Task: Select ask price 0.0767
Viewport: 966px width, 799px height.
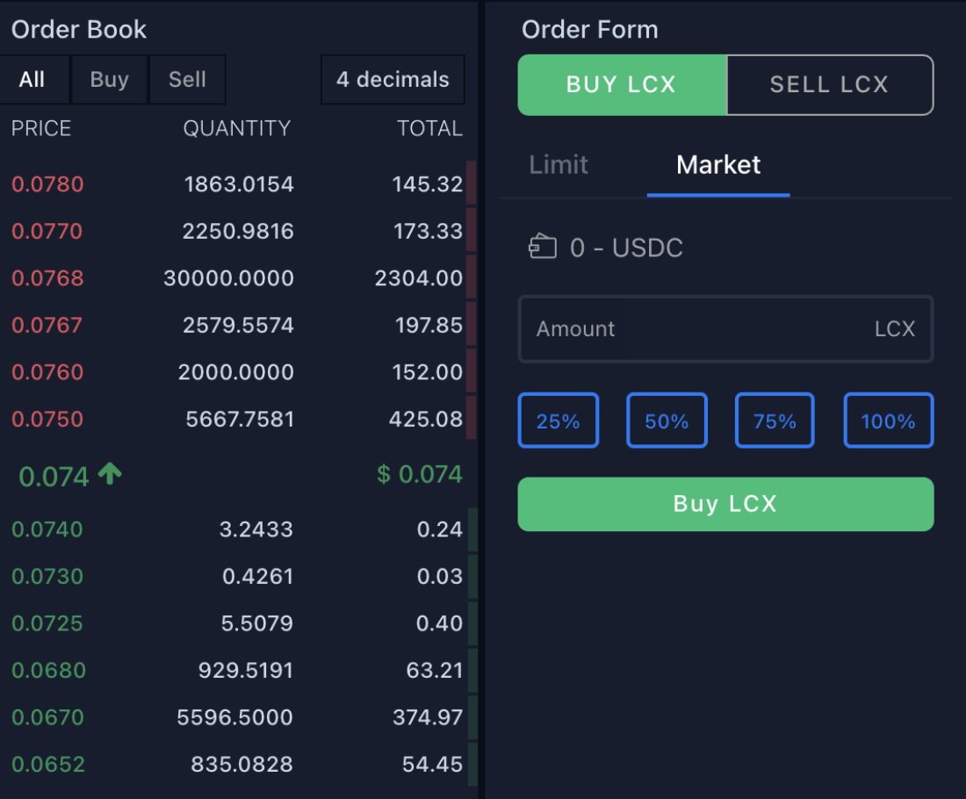Action: coord(47,325)
